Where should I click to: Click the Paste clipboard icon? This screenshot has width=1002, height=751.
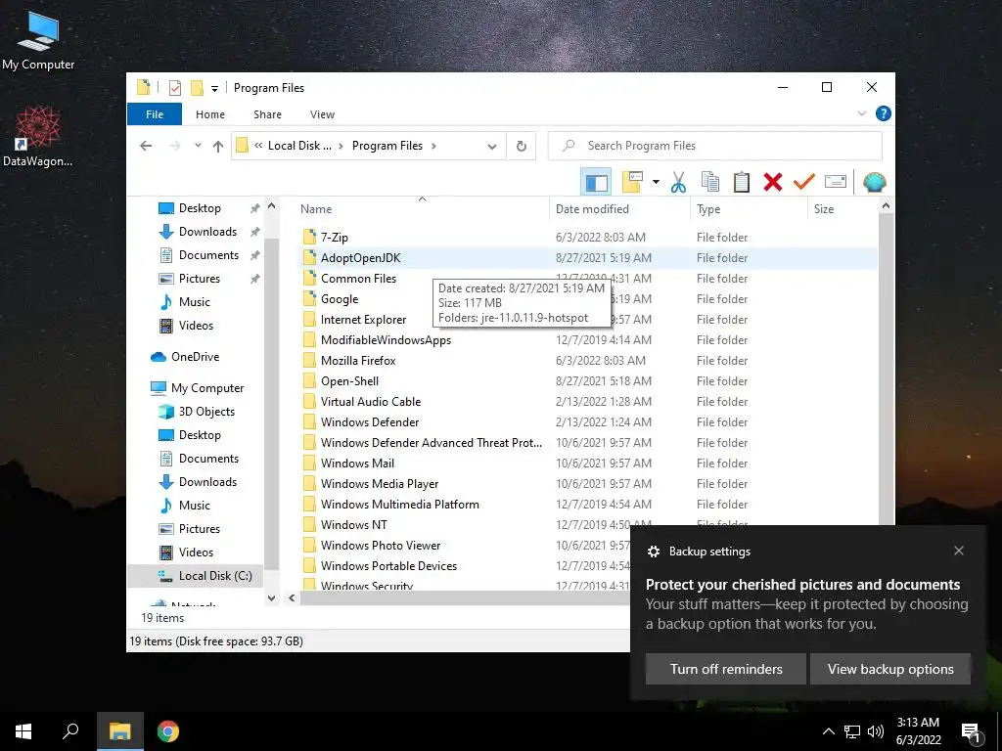[742, 182]
